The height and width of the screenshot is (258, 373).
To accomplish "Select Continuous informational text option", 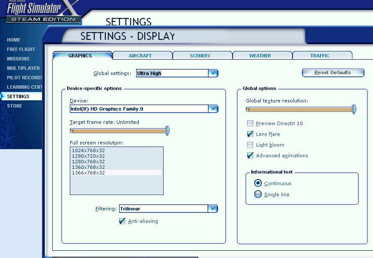I will (x=258, y=183).
